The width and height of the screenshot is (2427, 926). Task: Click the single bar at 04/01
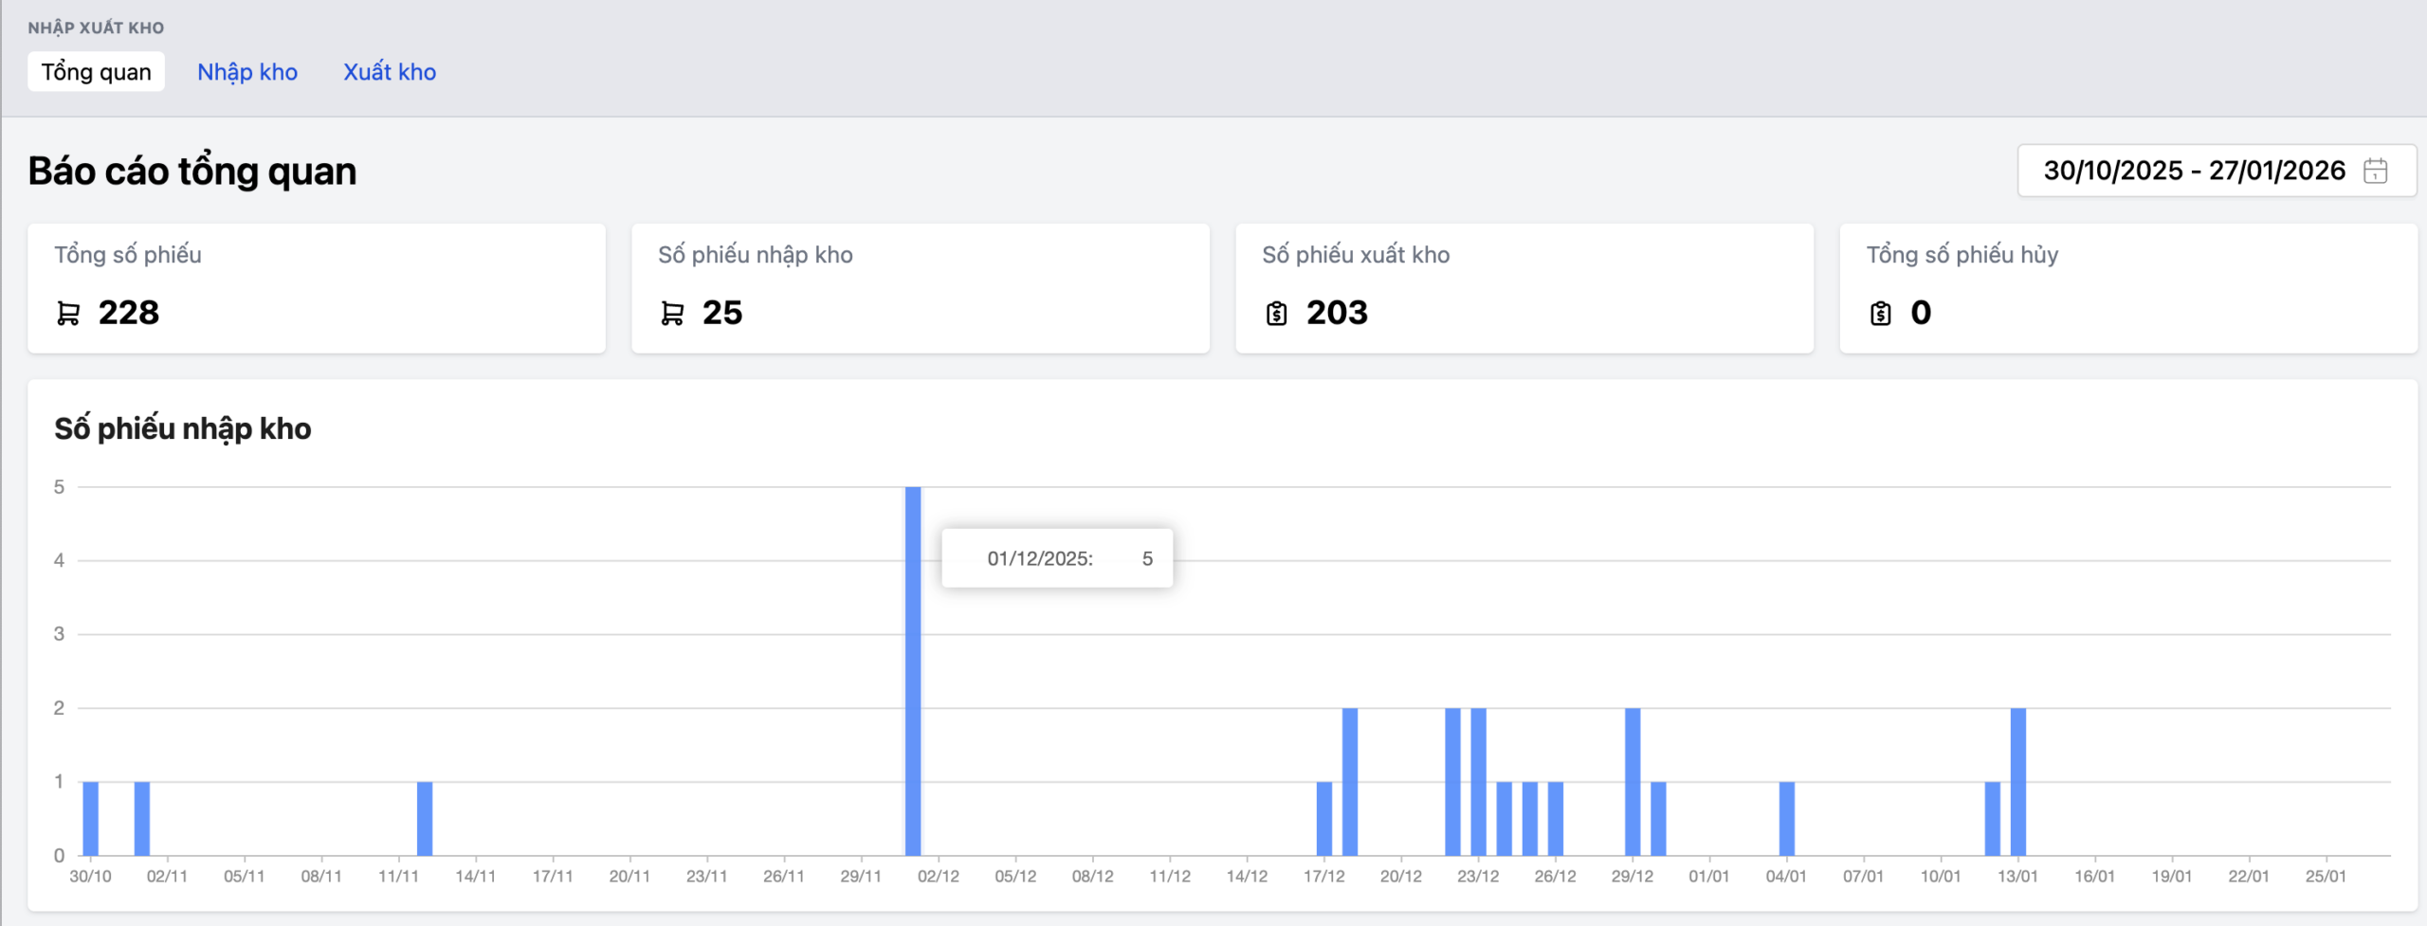click(1786, 818)
